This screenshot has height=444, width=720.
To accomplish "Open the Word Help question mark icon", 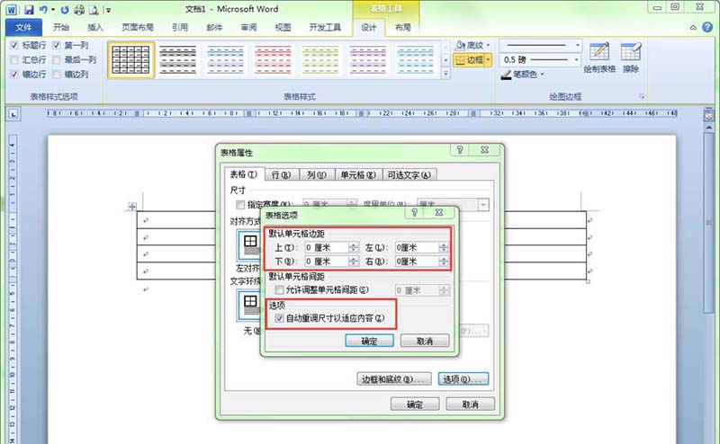I will tap(707, 27).
